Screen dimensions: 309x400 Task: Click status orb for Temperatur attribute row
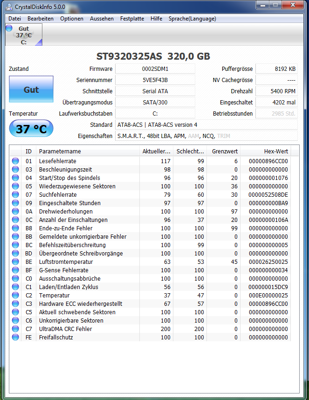pyautogui.click(x=16, y=296)
